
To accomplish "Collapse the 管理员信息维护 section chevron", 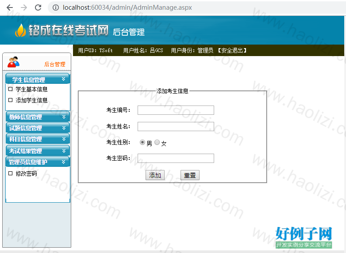I will click(x=64, y=162).
